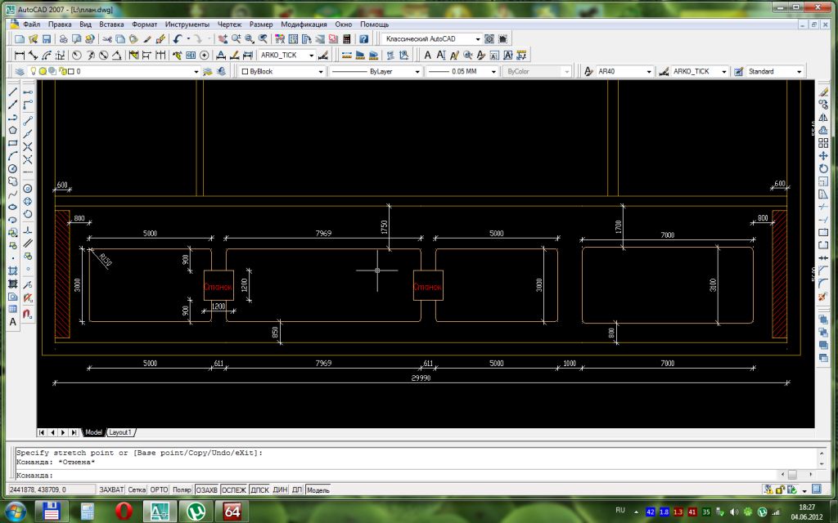This screenshot has height=523, width=838.
Task: Click the Match Properties brush icon
Action: [x=147, y=39]
